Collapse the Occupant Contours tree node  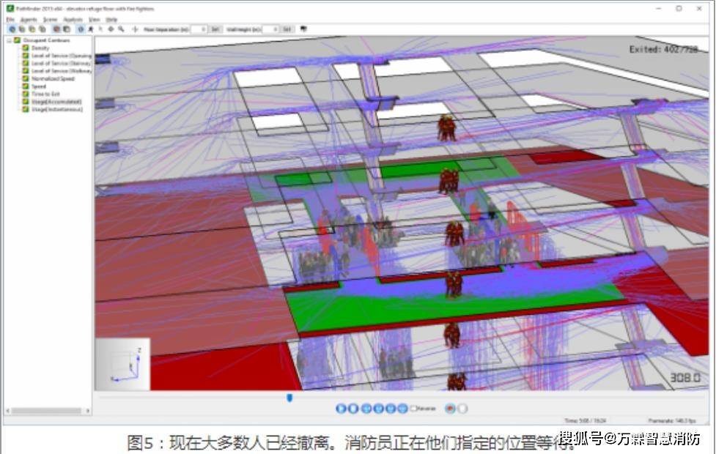click(x=7, y=40)
